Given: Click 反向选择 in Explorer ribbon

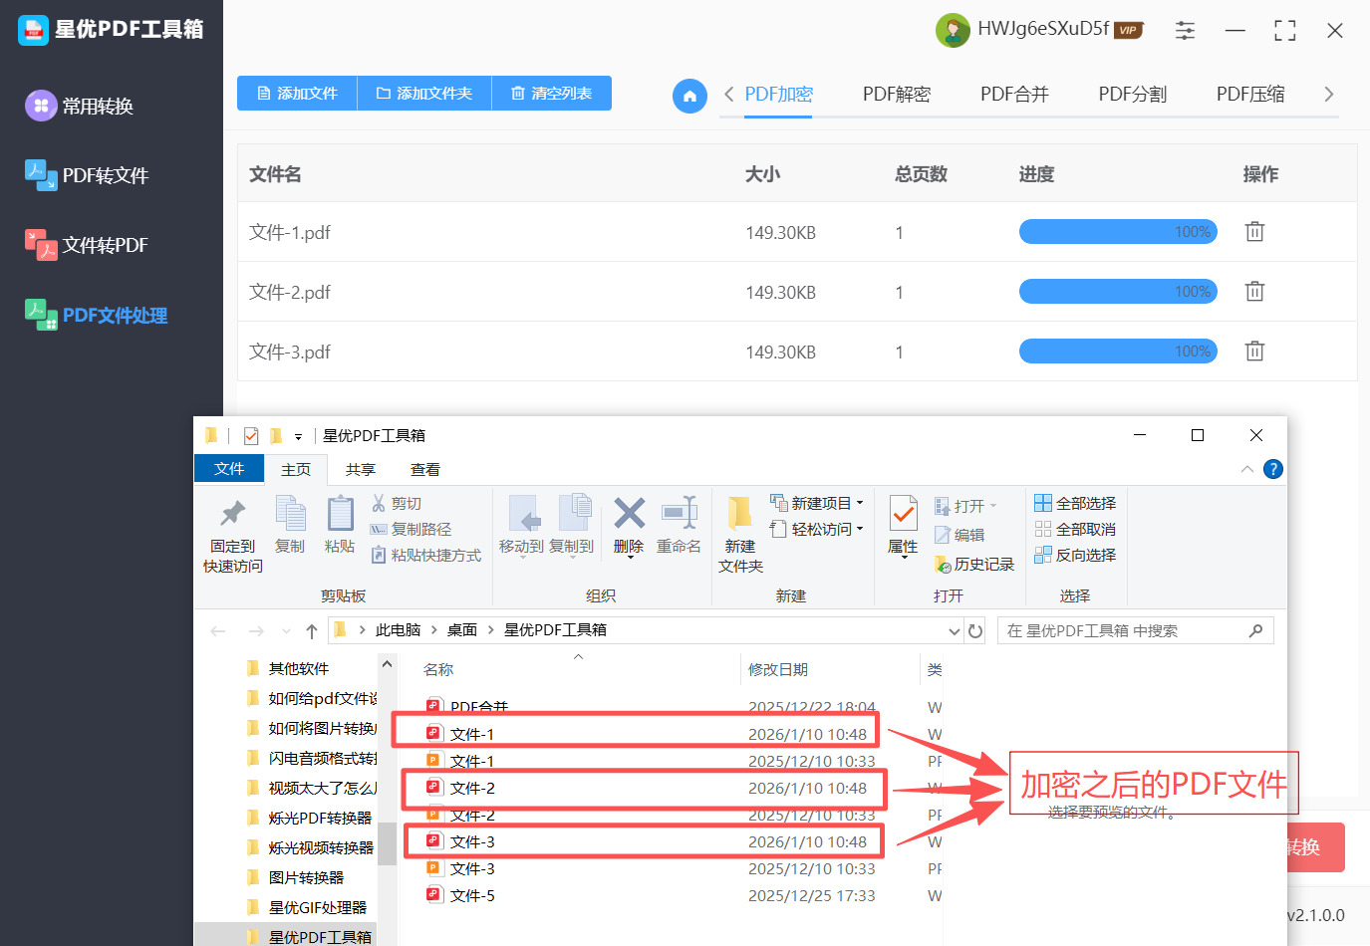Looking at the screenshot, I should click(1075, 555).
